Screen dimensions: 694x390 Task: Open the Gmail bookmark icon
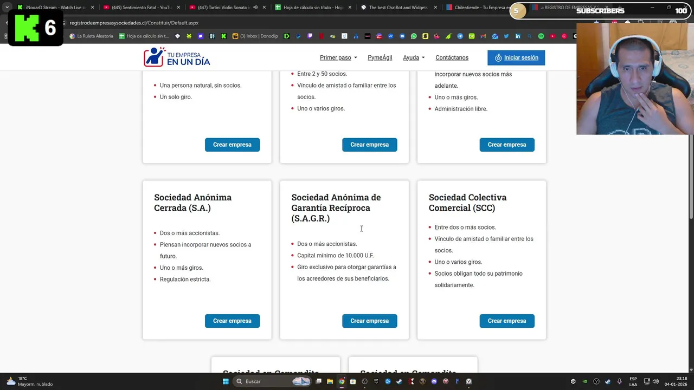483,36
